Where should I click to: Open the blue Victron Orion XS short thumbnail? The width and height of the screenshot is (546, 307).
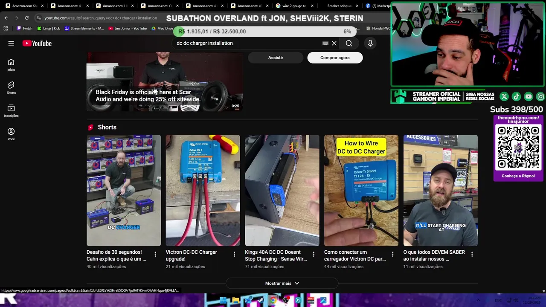coord(203,190)
